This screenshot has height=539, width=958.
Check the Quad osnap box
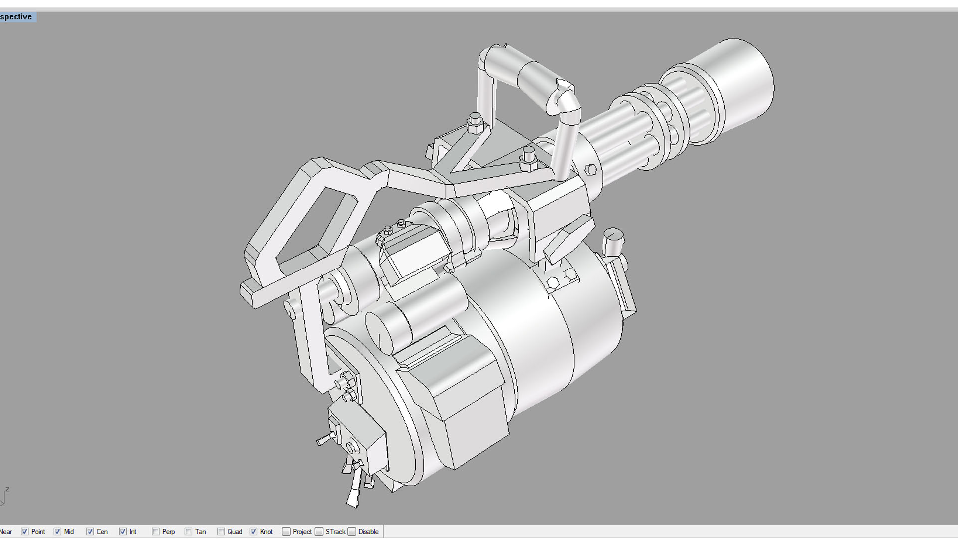(x=221, y=532)
